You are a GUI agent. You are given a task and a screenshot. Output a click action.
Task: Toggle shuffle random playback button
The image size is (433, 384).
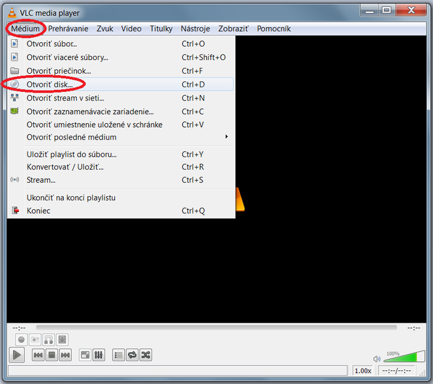[146, 355]
